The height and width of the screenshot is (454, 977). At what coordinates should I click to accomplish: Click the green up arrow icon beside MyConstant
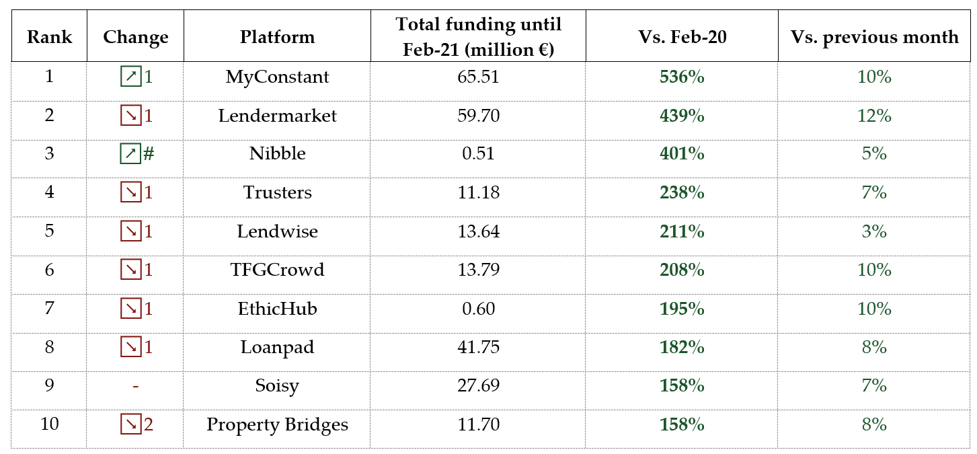pos(130,77)
